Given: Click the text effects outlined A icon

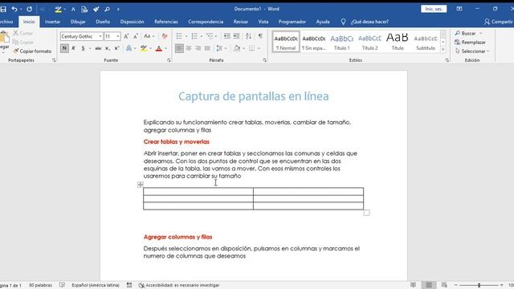Looking at the screenshot, I should pyautogui.click(x=128, y=48).
